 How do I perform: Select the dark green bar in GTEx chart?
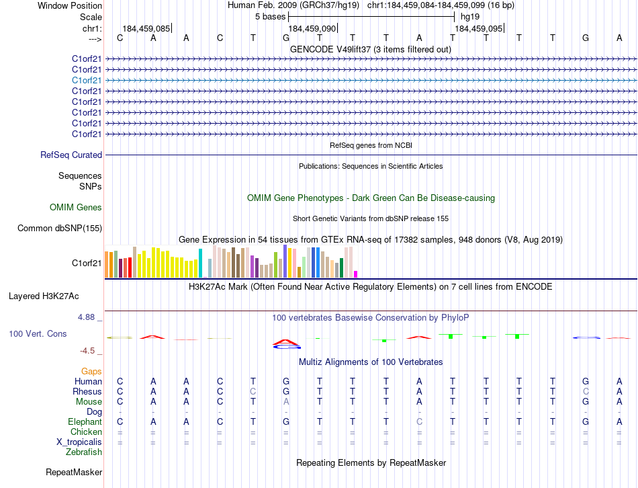point(341,268)
